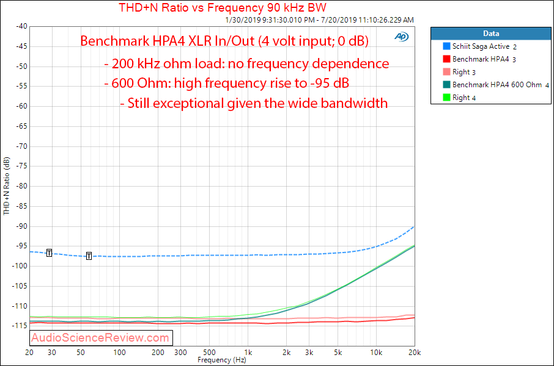Click the -115 tick on the dB axis
554x366 pixels.
20,326
